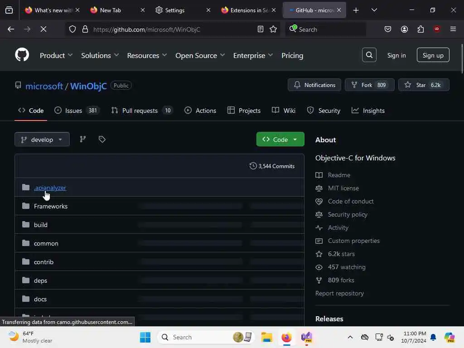
Task: Focus the Firefox URL address bar
Action: pyautogui.click(x=173, y=29)
